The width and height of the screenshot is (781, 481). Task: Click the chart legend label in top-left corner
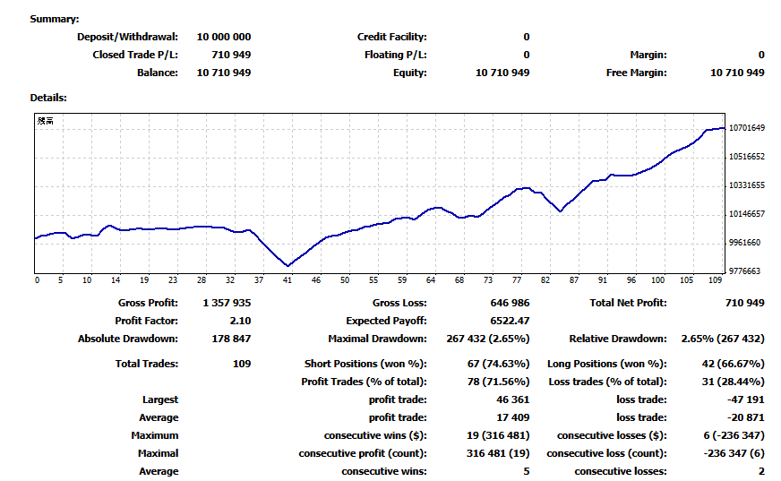45,121
